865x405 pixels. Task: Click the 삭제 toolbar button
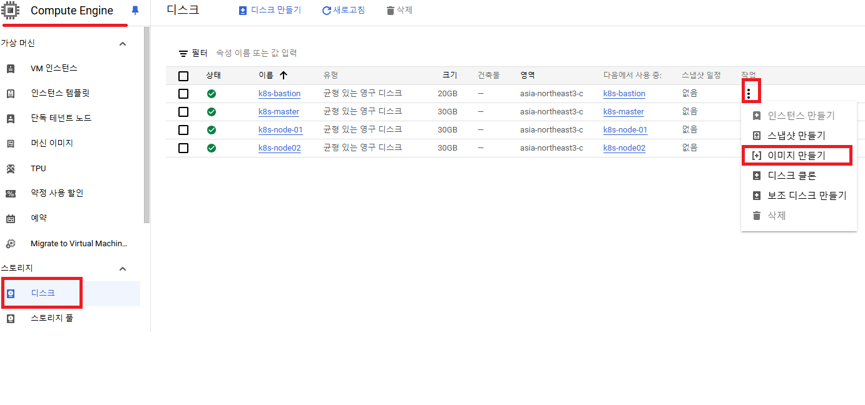399,11
